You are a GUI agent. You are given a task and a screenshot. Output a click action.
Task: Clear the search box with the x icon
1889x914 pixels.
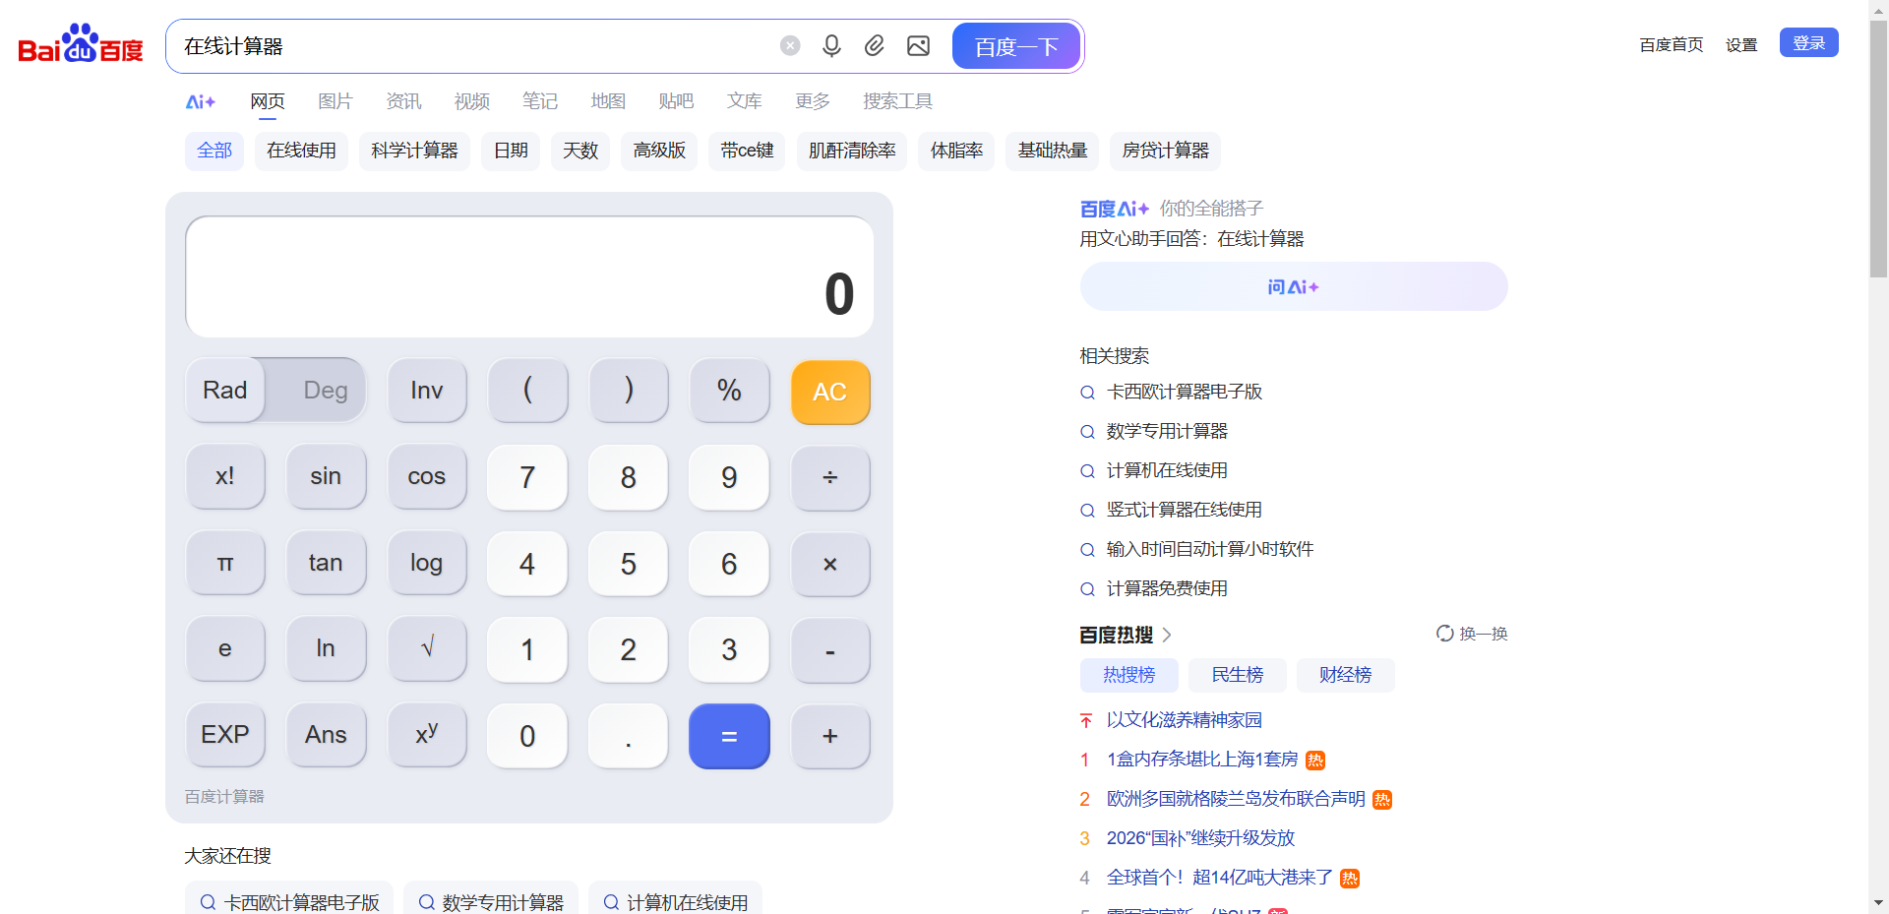pyautogui.click(x=790, y=45)
